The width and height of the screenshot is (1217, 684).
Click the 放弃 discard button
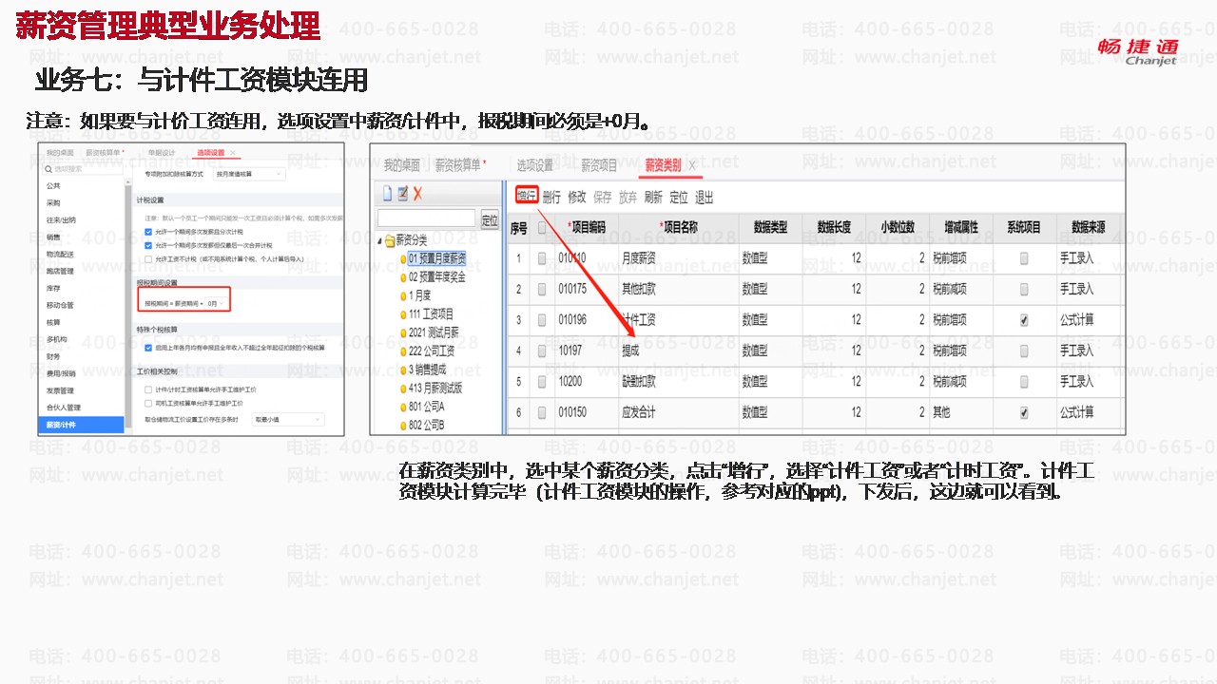tap(628, 198)
